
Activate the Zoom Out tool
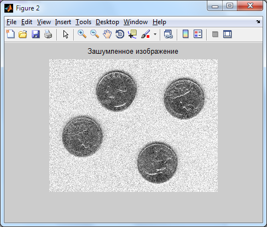click(x=95, y=34)
